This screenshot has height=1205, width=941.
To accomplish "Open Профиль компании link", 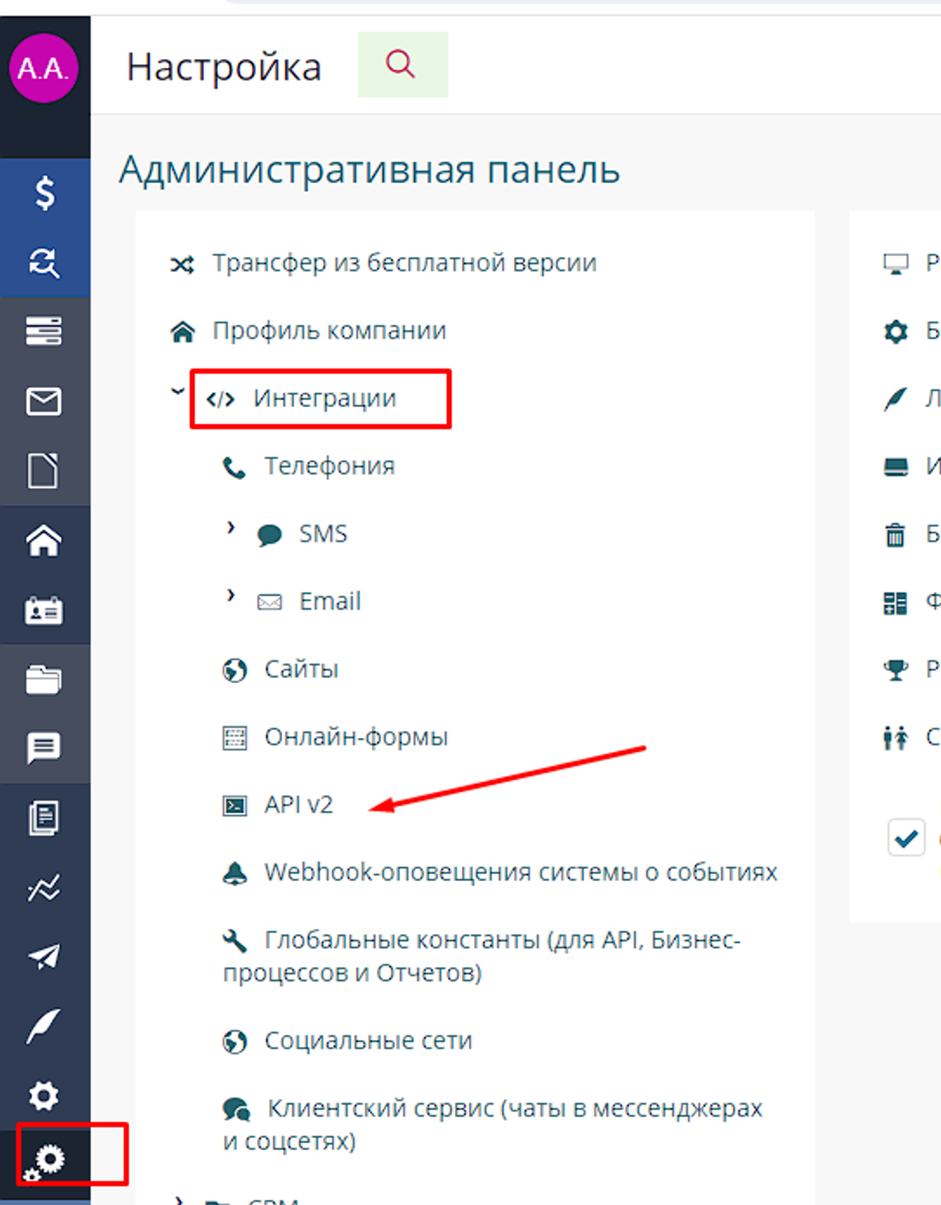I will 328,331.
